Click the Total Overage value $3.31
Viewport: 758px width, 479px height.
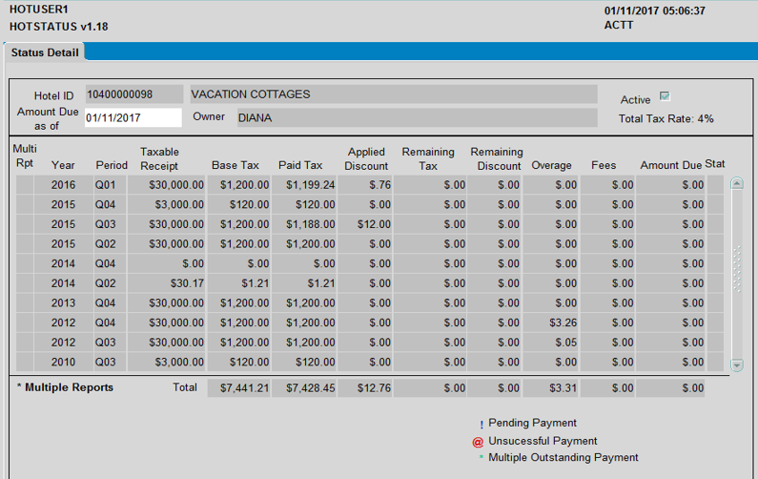[x=551, y=388]
